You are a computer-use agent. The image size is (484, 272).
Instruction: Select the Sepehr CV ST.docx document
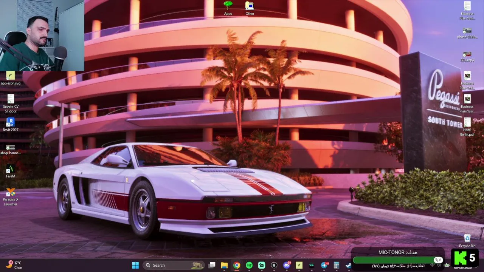(11, 104)
